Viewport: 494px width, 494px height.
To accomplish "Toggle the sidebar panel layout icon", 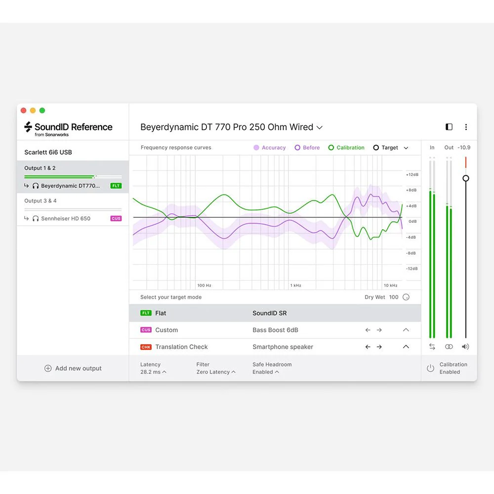I will coord(449,126).
